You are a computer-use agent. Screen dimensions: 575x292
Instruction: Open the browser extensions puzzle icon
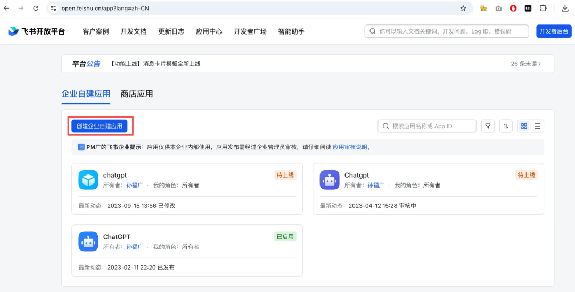click(543, 9)
